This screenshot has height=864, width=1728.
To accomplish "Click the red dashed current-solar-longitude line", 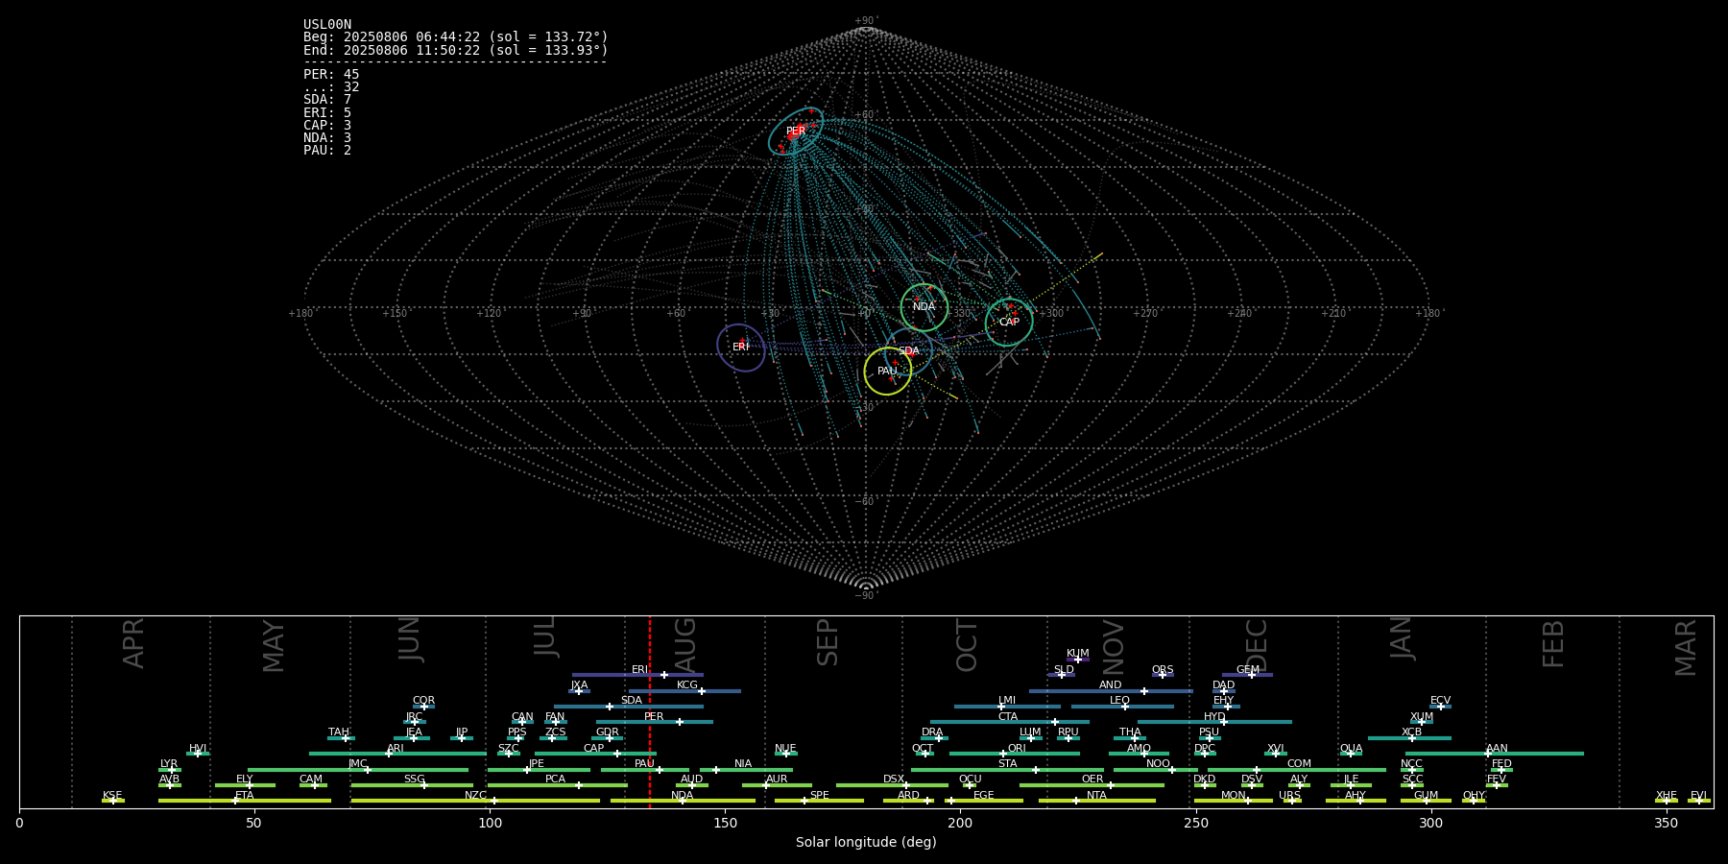I will 650,711.
